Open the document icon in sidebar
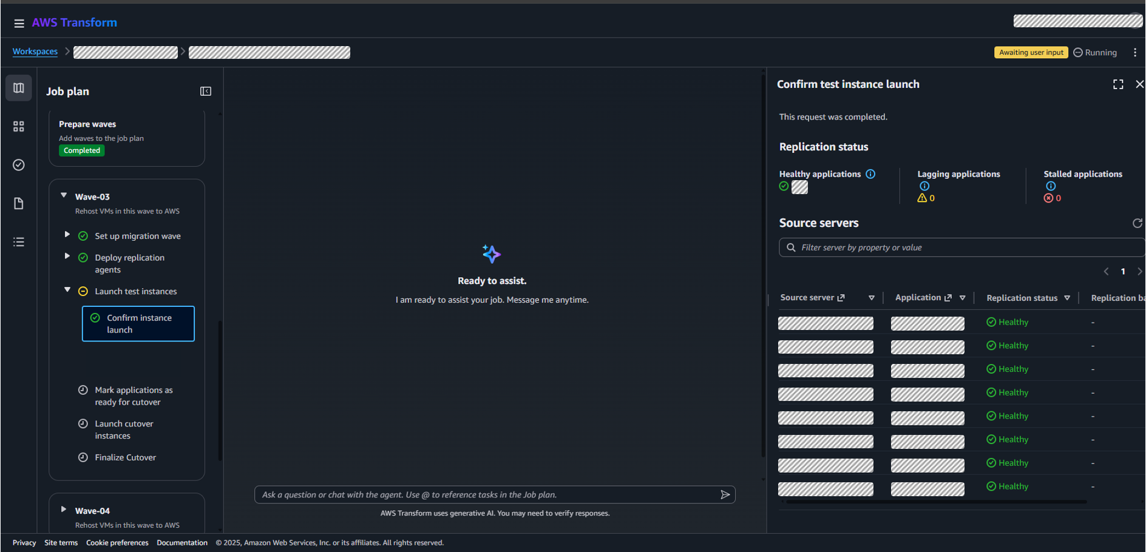The image size is (1146, 552). coord(19,203)
